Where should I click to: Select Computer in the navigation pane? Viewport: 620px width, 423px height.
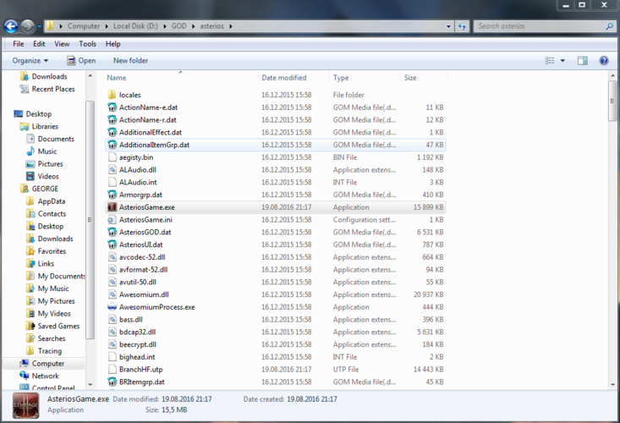(48, 363)
